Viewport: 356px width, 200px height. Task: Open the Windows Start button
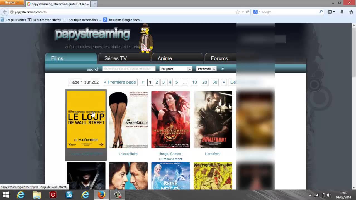click(6, 195)
